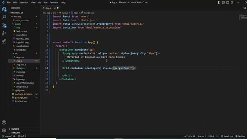Image resolution: width=247 pixels, height=139 pixels.
Task: Open the Edit menu
Action: (15, 3)
